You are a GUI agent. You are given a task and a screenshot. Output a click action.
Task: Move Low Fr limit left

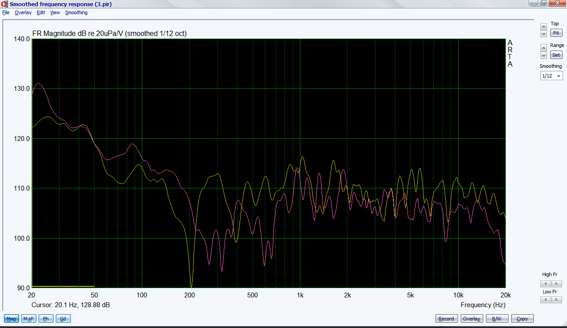click(x=546, y=300)
